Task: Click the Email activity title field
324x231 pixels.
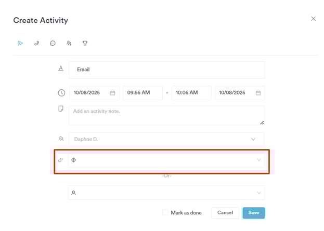Action: (166, 70)
